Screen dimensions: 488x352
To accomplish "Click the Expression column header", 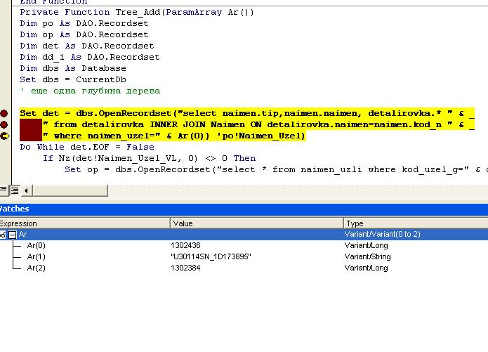I will point(85,223).
